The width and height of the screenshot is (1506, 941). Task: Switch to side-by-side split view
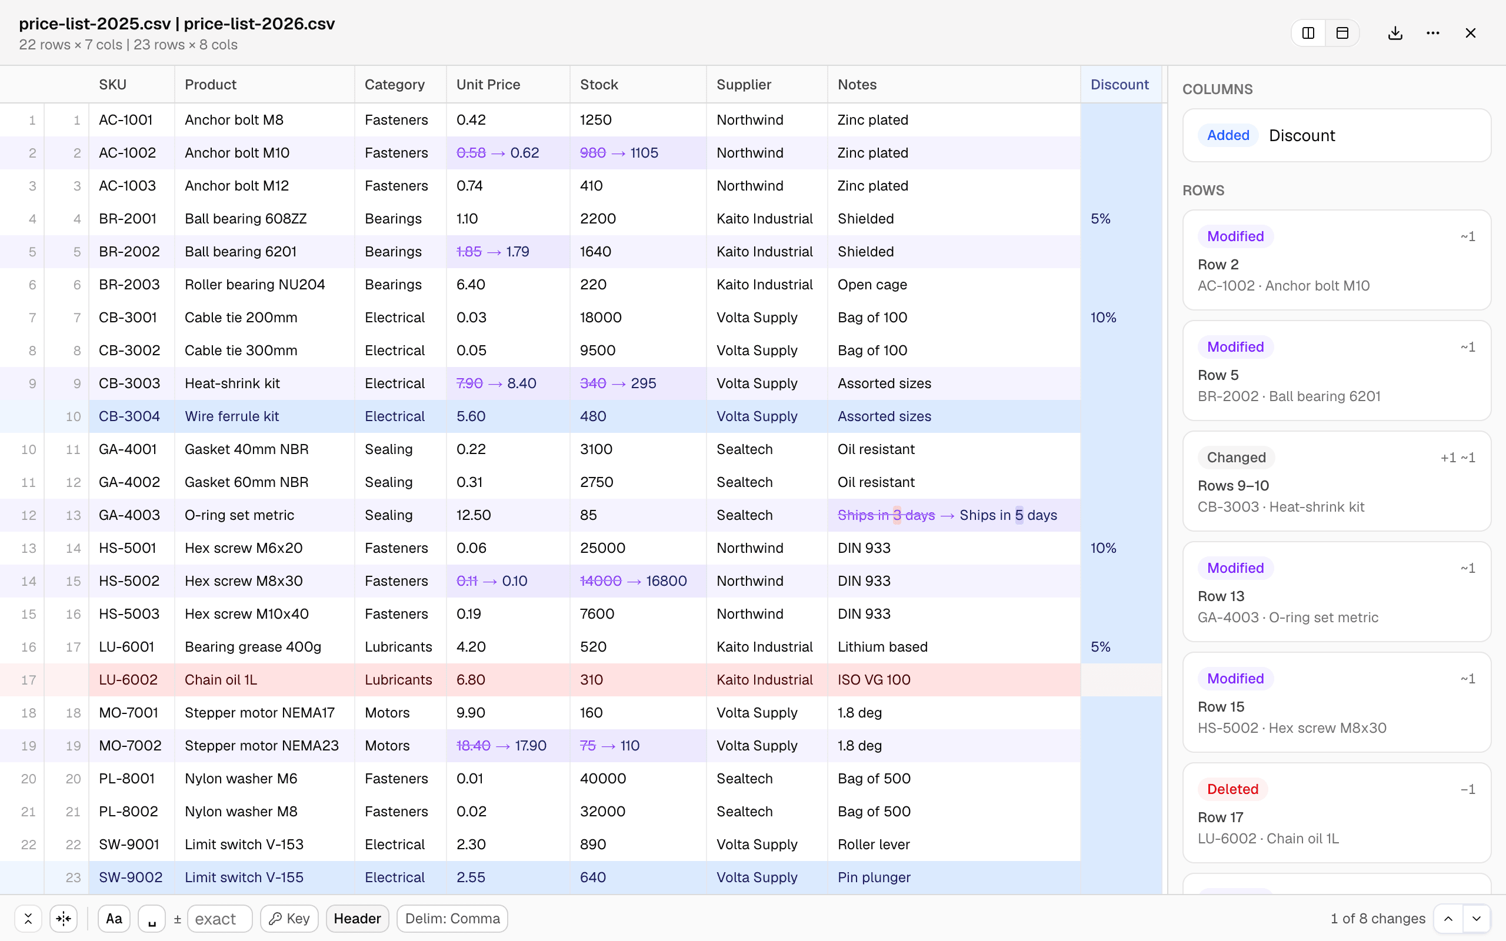point(1308,33)
